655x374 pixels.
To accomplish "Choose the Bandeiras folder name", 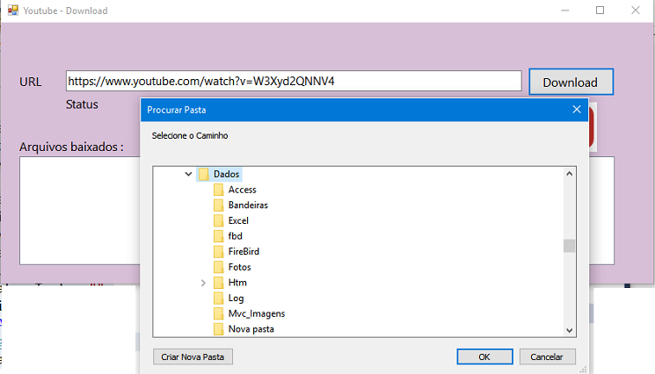I will [x=248, y=205].
